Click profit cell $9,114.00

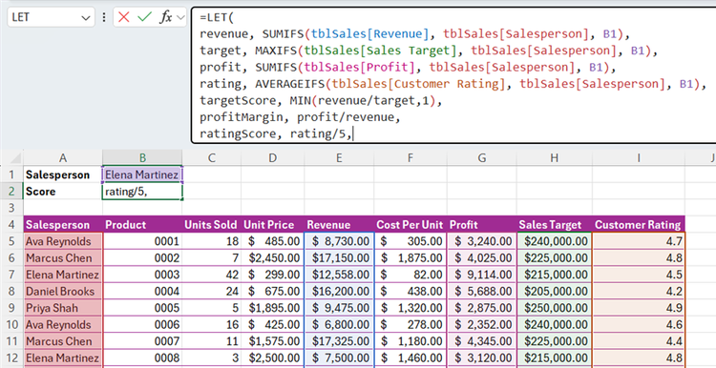tap(482, 275)
